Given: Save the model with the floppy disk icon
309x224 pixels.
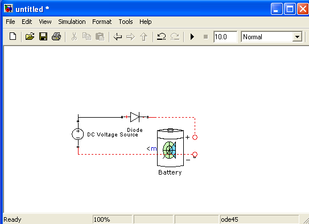Looking at the screenshot, I should [x=43, y=36].
